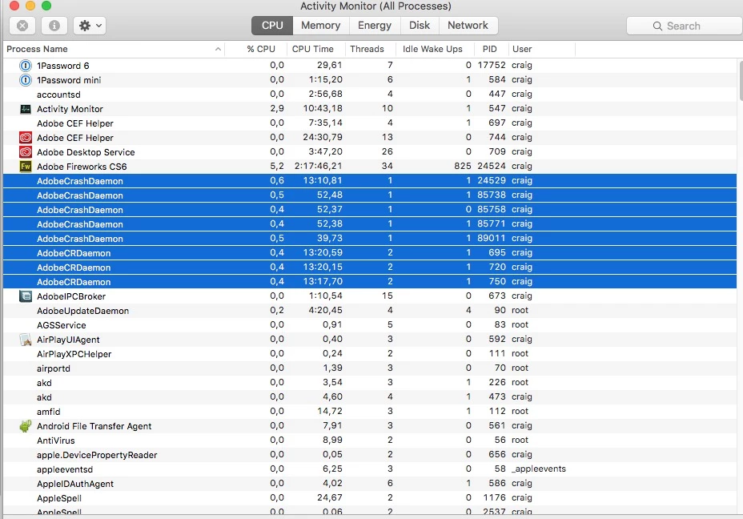743x519 pixels.
Task: Select the AdobeUpdateDaemon process
Action: click(370, 311)
